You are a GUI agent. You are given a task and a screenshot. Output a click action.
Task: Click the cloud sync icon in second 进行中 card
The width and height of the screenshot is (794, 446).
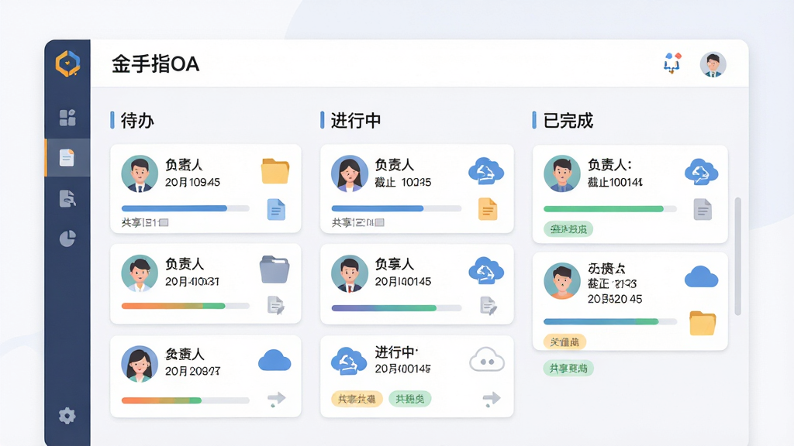pyautogui.click(x=486, y=270)
